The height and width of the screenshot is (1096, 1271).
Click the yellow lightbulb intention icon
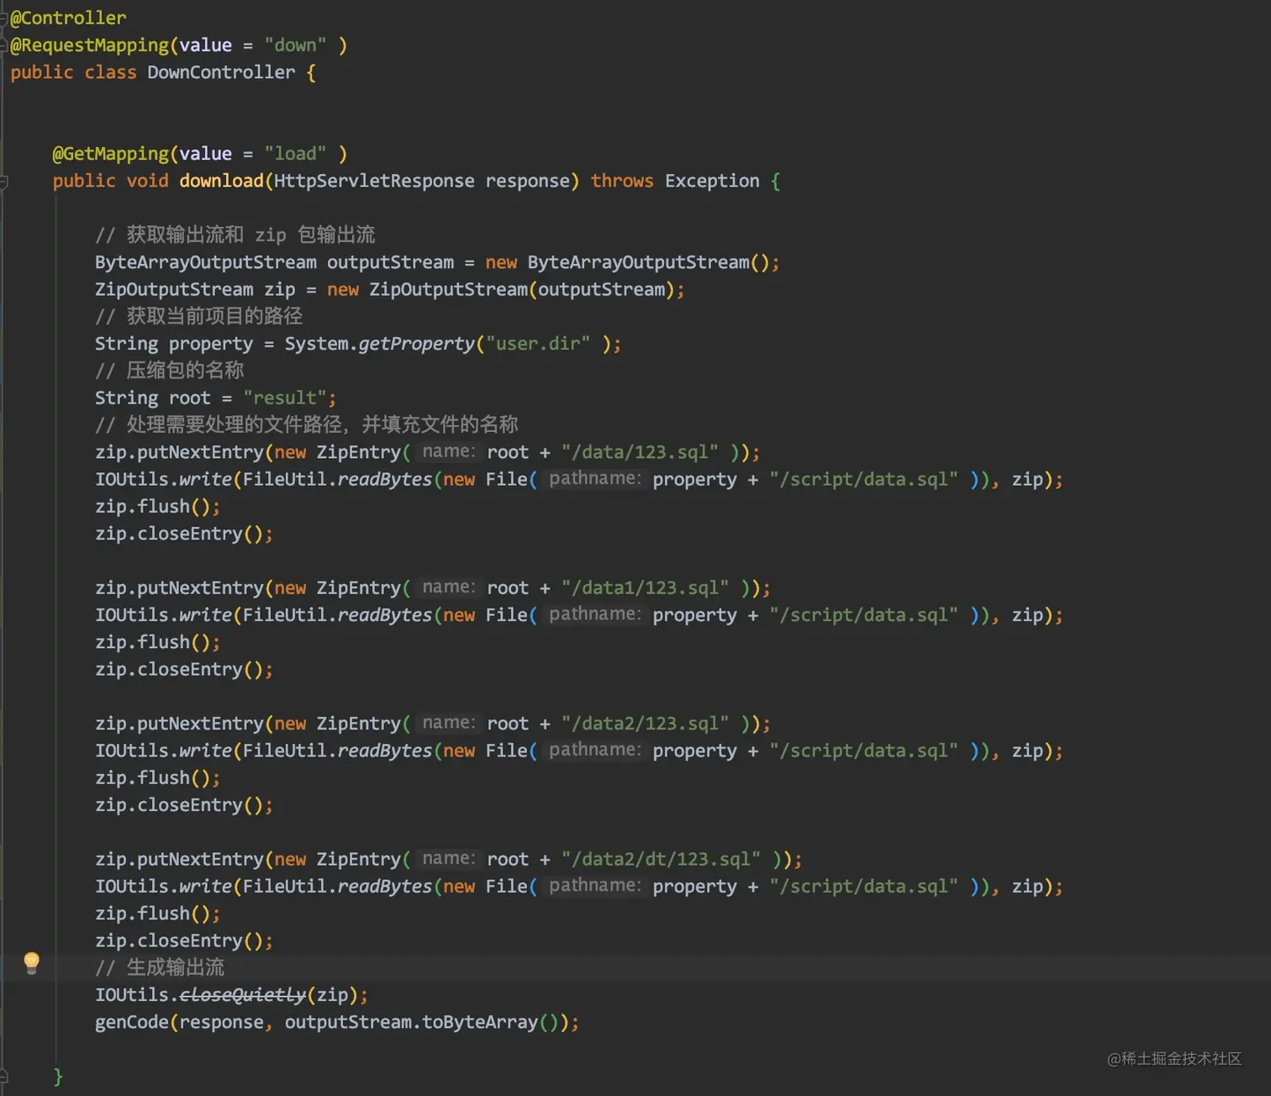point(32,963)
